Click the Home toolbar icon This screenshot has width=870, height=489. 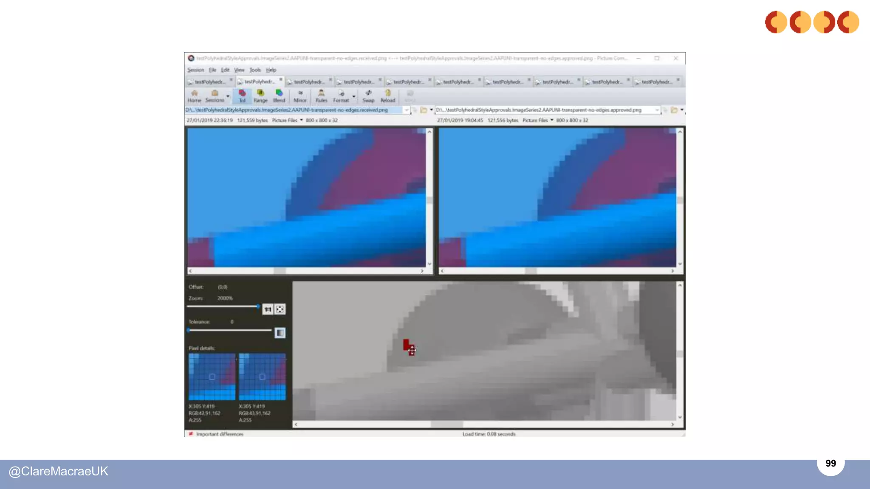(194, 96)
